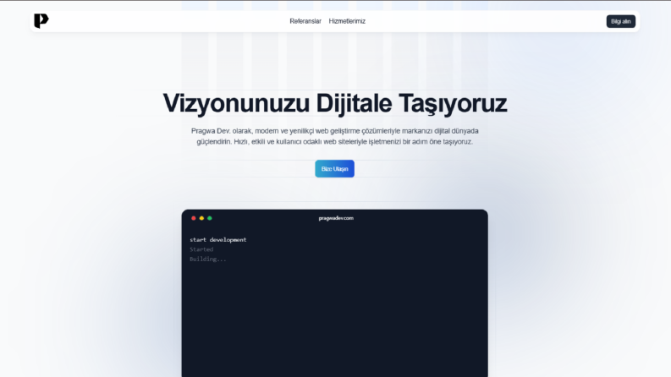Image resolution: width=671 pixels, height=377 pixels.
Task: Click the Vizyonunuzu Dijitale Taşıyoruz heading
Action: click(334, 103)
